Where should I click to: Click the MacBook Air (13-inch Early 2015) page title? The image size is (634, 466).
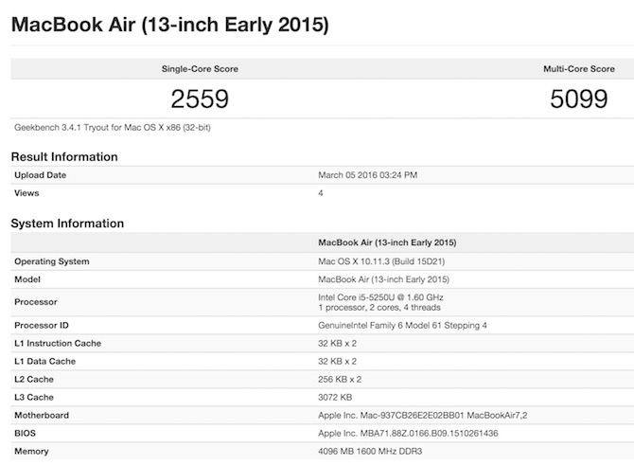coord(169,26)
